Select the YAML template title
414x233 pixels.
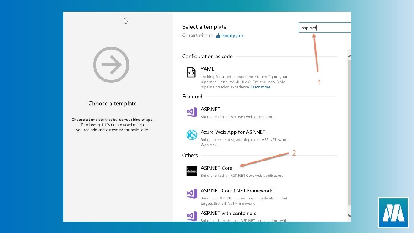[x=207, y=69]
